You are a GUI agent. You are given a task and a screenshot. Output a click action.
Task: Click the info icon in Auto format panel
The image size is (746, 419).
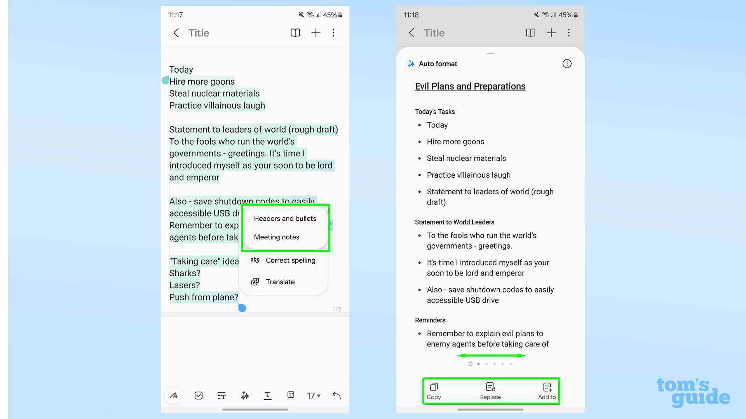pos(567,64)
